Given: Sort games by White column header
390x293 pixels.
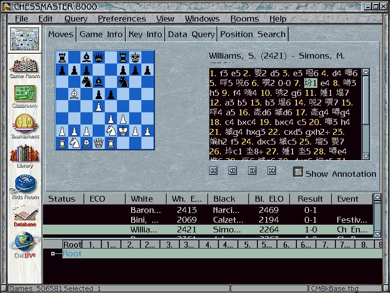Looking at the screenshot, I should 146,199.
